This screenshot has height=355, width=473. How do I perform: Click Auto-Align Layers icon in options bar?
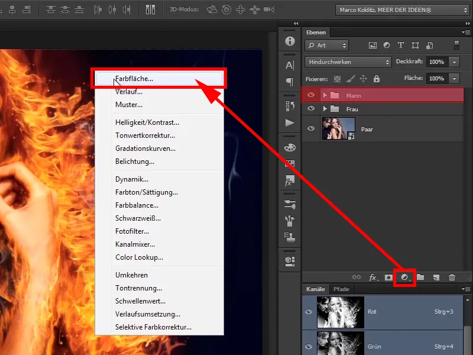tap(150, 9)
